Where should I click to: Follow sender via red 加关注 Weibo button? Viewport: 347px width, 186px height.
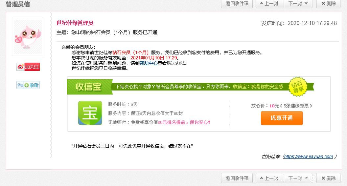click(x=28, y=67)
